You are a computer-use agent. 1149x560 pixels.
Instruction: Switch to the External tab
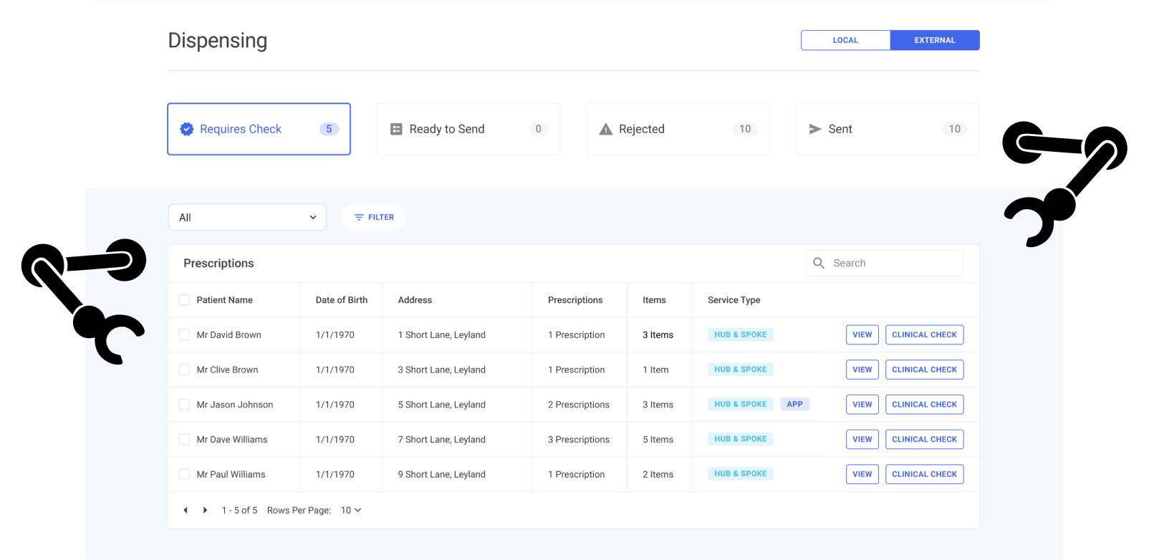(x=935, y=40)
